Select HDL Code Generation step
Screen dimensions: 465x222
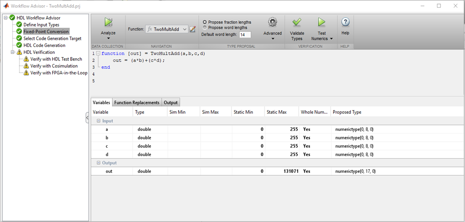click(x=44, y=45)
